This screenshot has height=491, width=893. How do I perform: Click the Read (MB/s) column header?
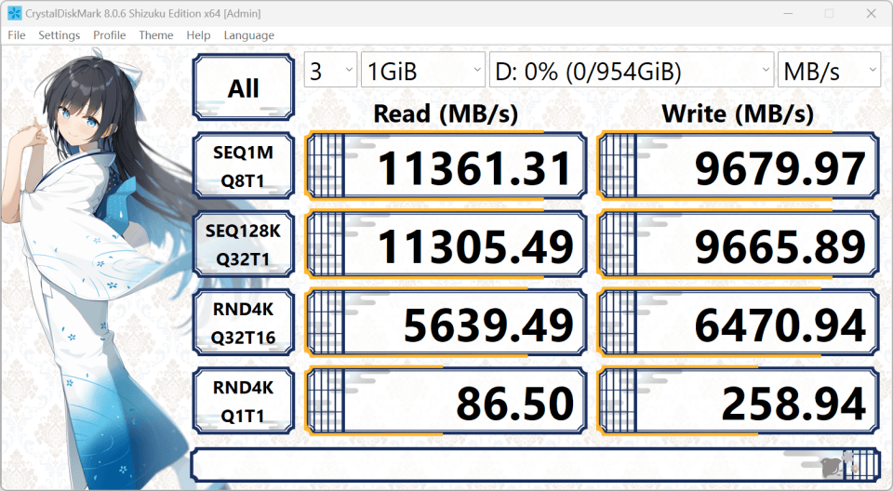(x=446, y=114)
